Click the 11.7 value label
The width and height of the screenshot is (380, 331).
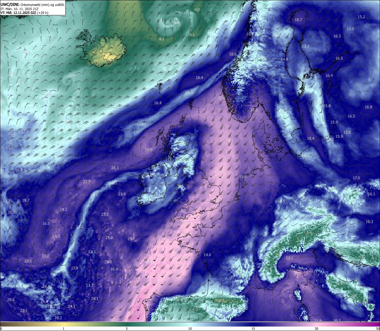click(x=7, y=201)
